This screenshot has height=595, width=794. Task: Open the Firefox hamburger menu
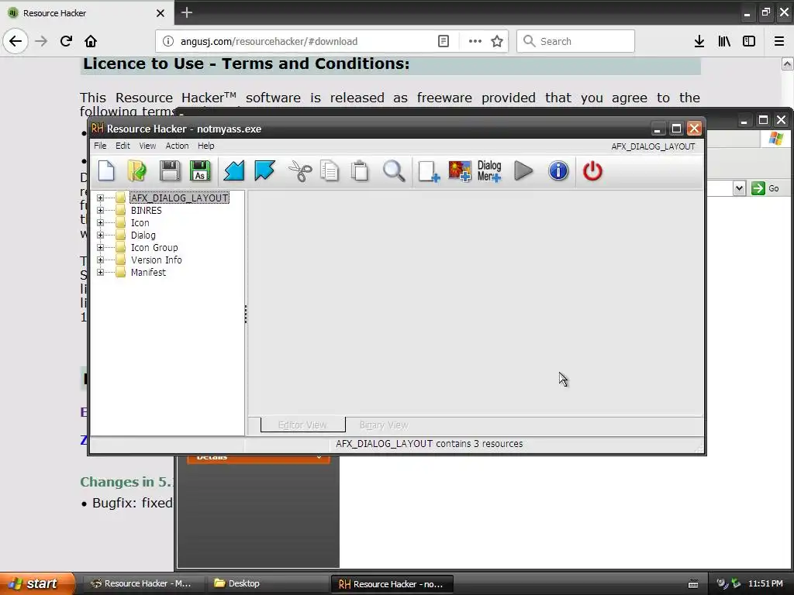[x=778, y=41]
